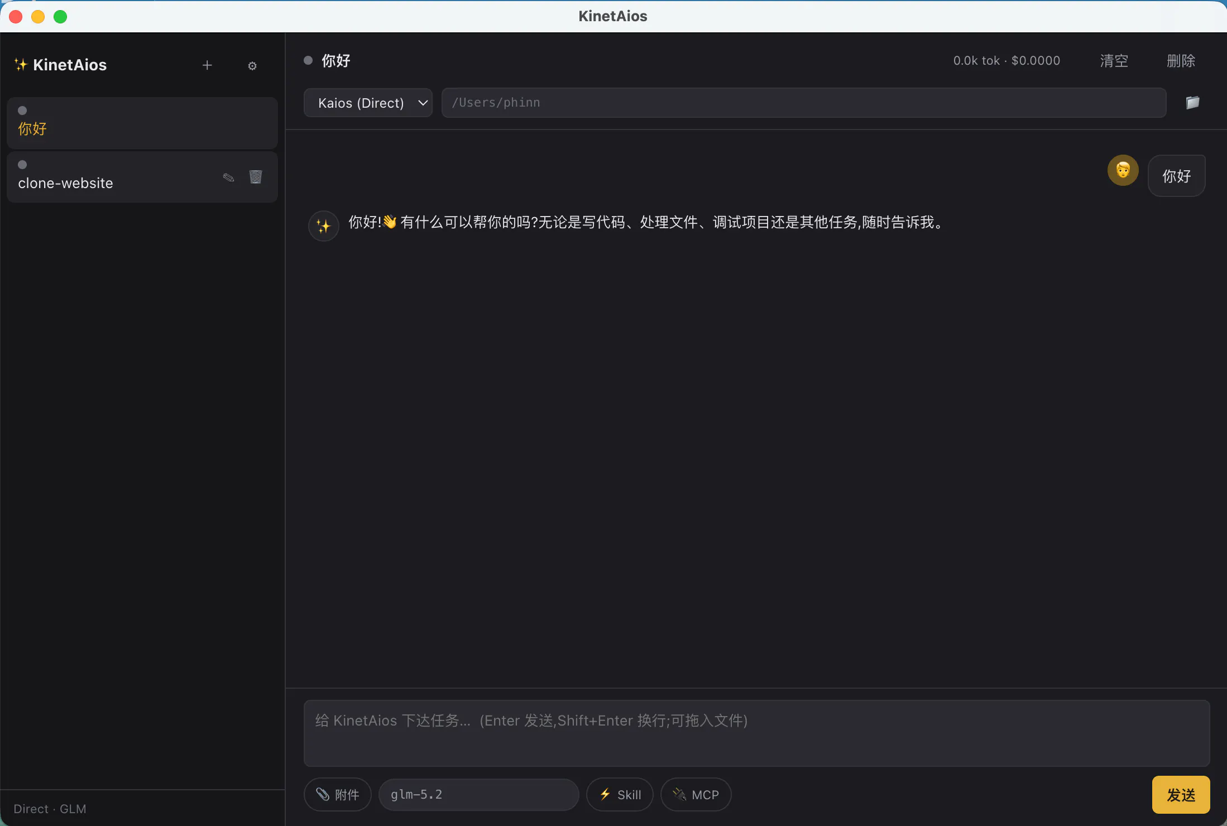Click the KinetAios window title text
This screenshot has height=826, width=1227.
[x=613, y=16]
